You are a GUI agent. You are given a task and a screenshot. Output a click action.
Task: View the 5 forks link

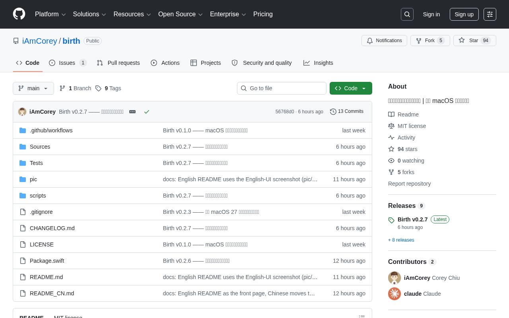pos(401,172)
